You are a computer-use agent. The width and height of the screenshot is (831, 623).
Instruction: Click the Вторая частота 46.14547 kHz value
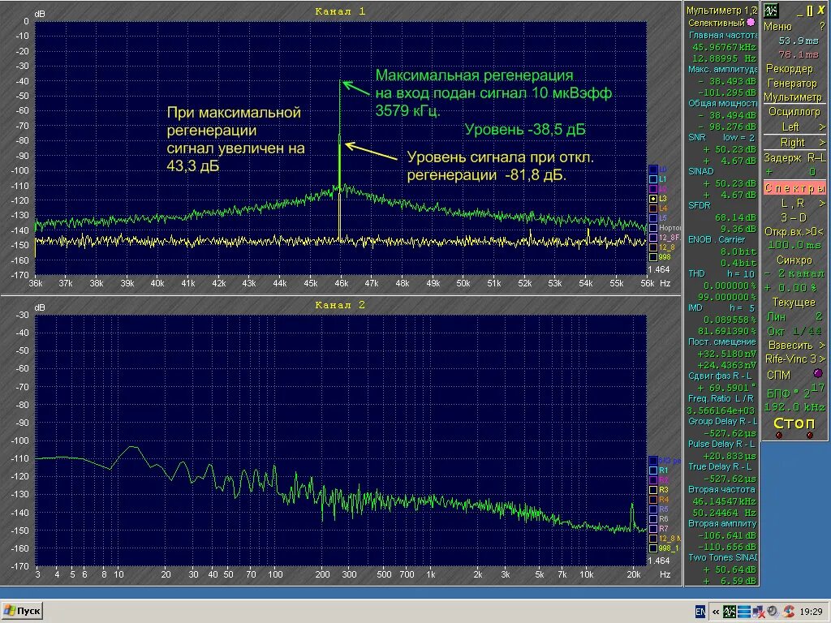(x=724, y=501)
